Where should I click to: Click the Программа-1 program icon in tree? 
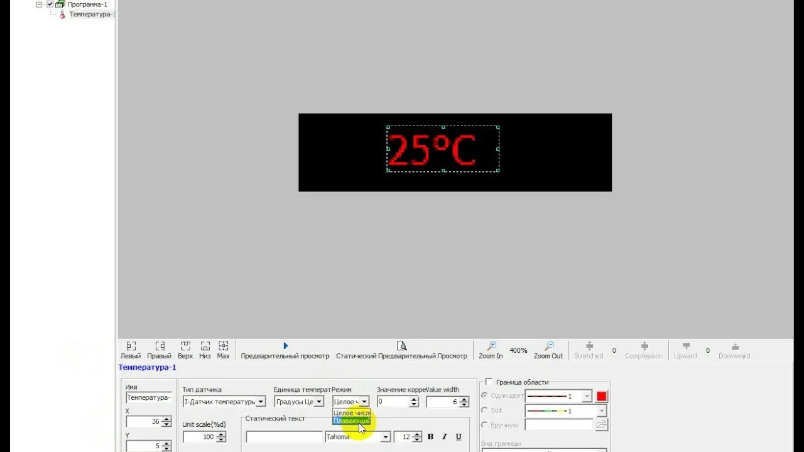click(60, 4)
